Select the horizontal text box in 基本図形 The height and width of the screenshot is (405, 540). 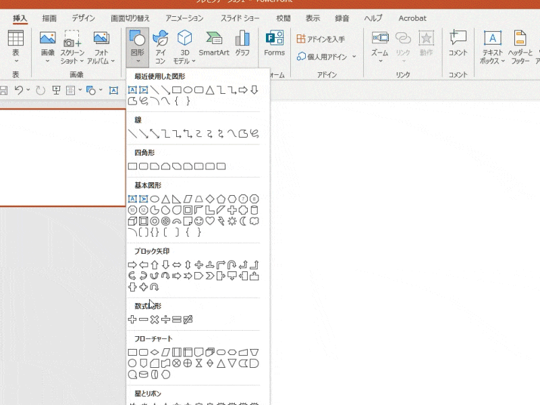(x=132, y=199)
